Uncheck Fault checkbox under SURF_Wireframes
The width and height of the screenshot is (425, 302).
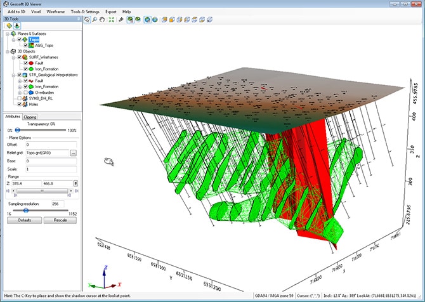25,63
